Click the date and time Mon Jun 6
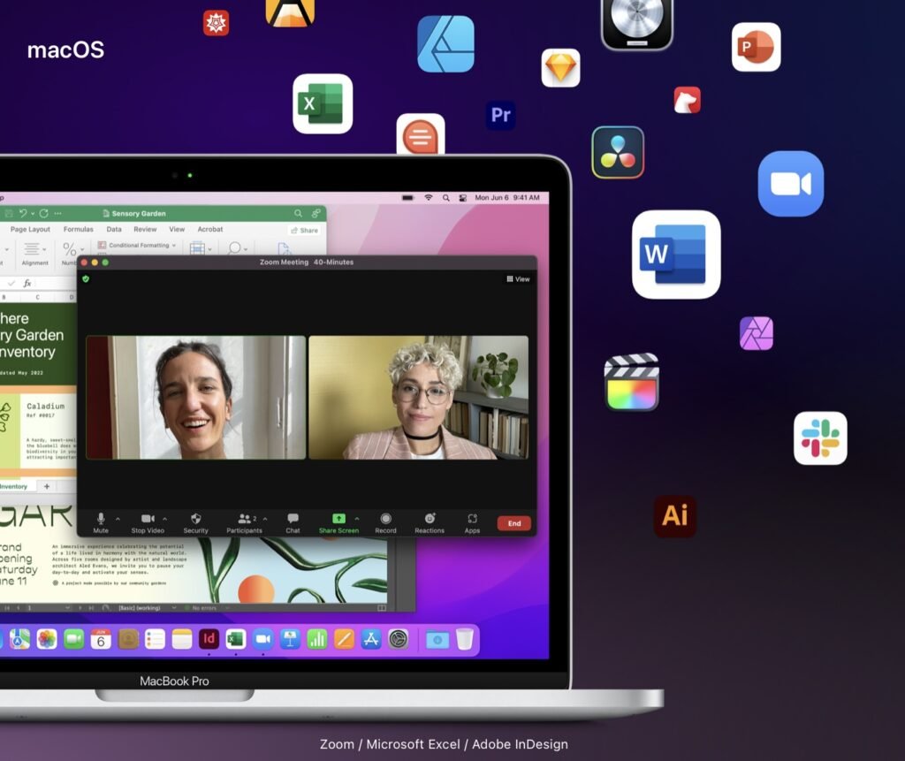This screenshot has height=761, width=905. point(506,197)
